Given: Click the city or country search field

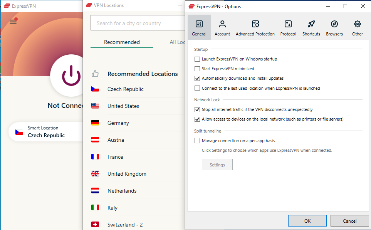Looking at the screenshot, I should [x=138, y=23].
